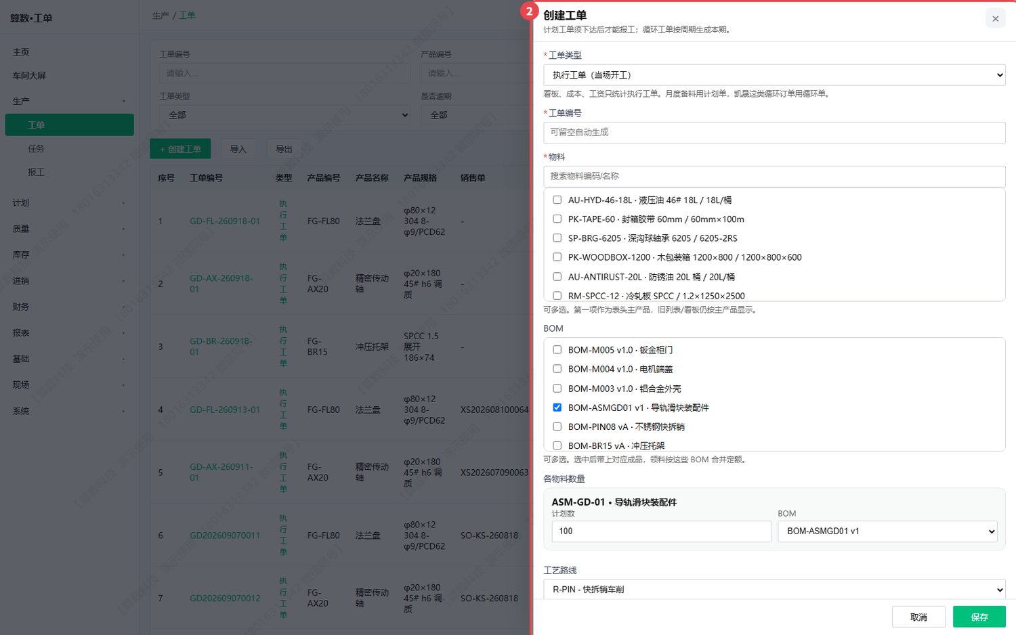Expand the 质量 sidebar section
1016x635 pixels.
pyautogui.click(x=69, y=229)
